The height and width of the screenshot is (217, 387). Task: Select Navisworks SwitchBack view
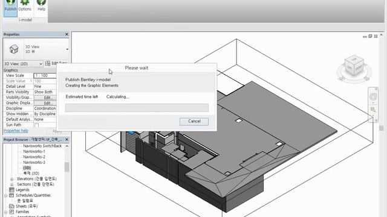tap(42, 146)
